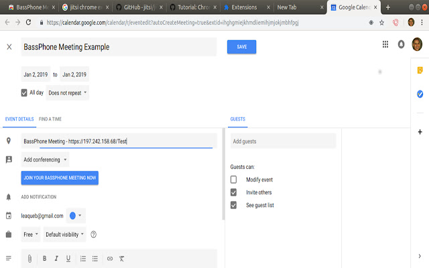Click Add Notification
Screen dimensions: 429x268
39,197
